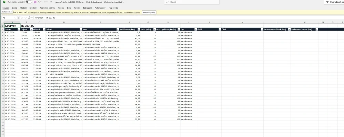Click the formula bar cancel X icon
344x137 pixels.
coord(22,18)
